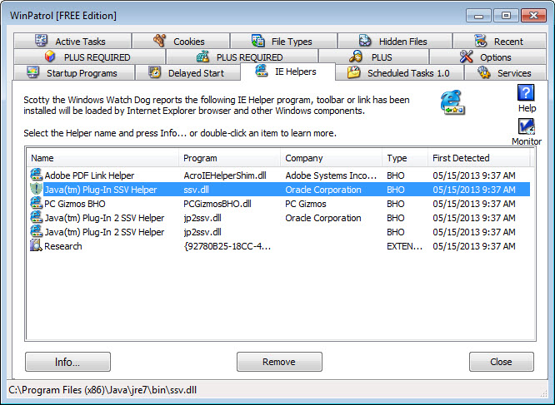Go to the Services tab
555x405 pixels.
(505, 72)
